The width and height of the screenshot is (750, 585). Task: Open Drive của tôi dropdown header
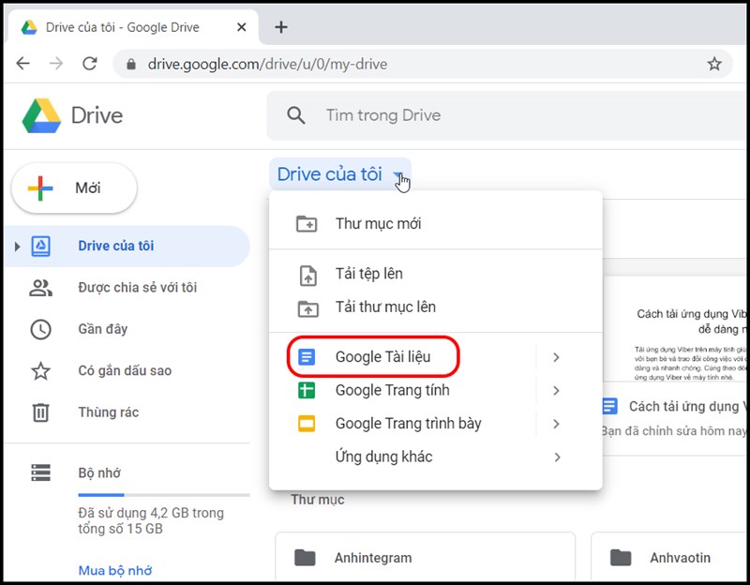click(339, 174)
